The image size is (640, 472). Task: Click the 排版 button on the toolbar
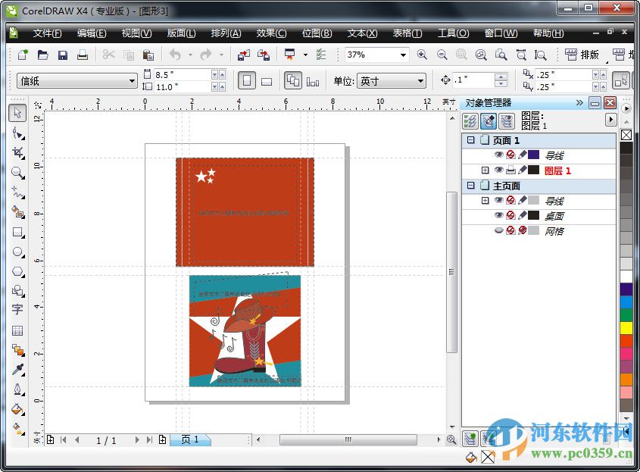coord(583,55)
